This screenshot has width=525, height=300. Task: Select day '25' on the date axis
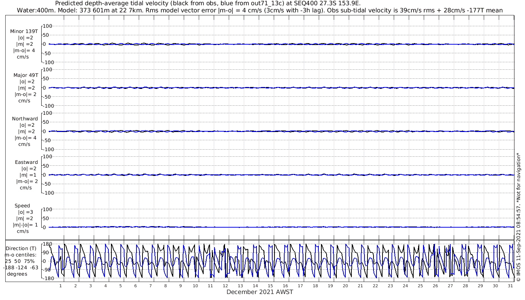420,286
